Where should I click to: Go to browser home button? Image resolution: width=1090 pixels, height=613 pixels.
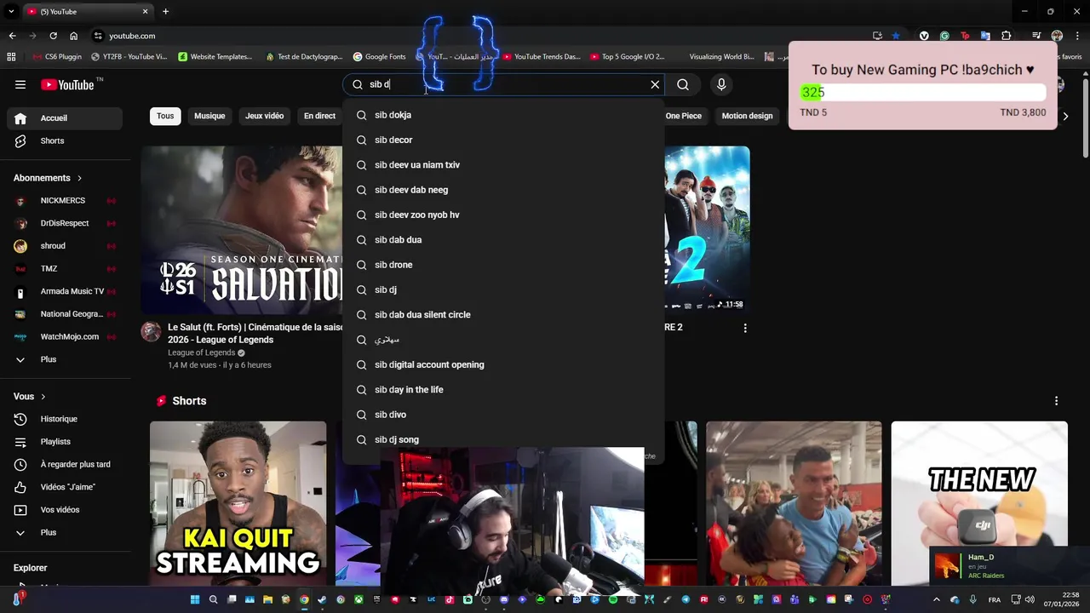(x=74, y=36)
